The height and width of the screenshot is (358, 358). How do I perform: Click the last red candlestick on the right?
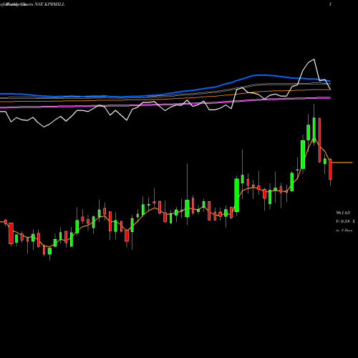click(330, 169)
